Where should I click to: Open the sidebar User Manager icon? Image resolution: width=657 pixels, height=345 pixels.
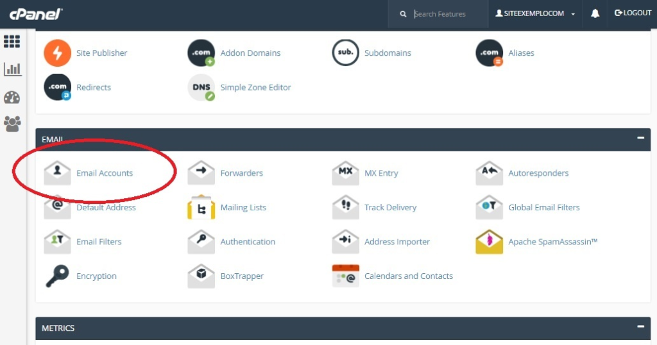point(12,124)
